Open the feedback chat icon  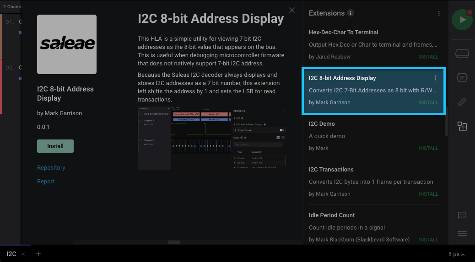click(462, 215)
